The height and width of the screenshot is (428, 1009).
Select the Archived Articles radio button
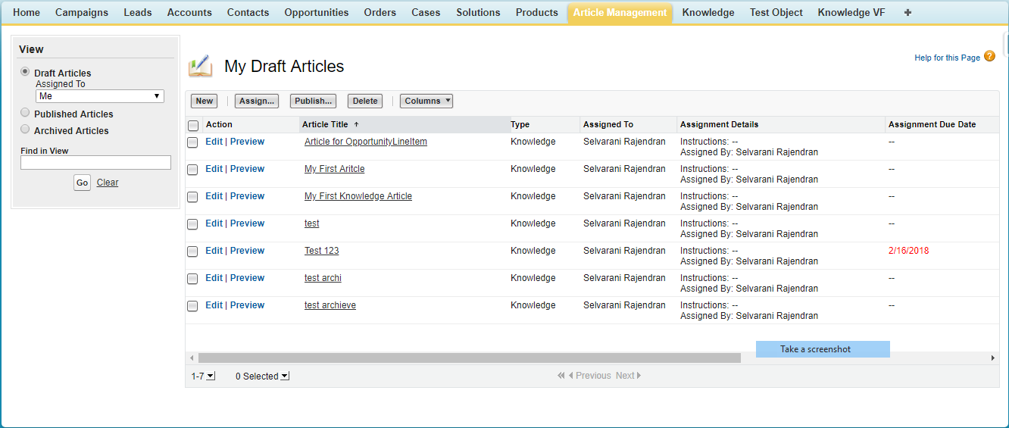click(25, 130)
